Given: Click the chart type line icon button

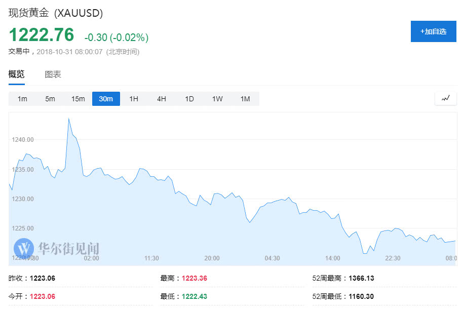Looking at the screenshot, I should point(445,98).
